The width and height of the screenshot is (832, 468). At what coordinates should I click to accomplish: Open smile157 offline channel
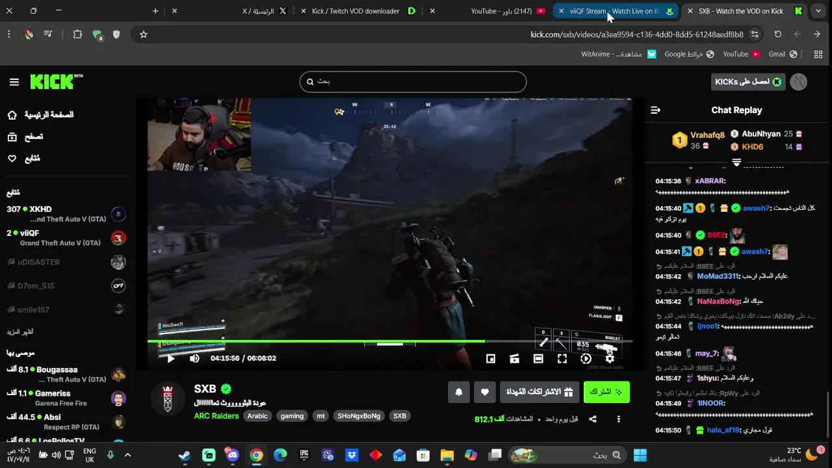pos(65,310)
